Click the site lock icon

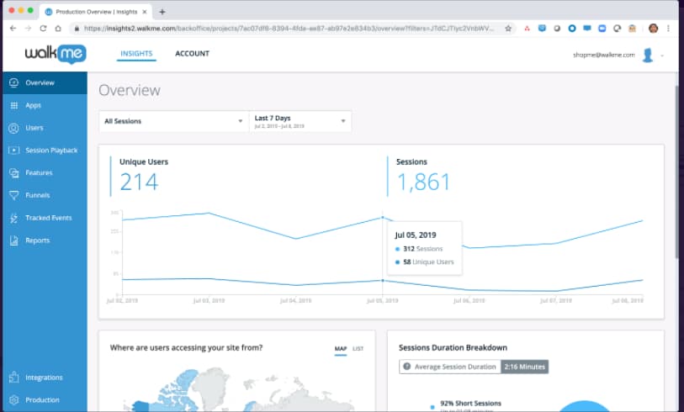tap(77, 29)
